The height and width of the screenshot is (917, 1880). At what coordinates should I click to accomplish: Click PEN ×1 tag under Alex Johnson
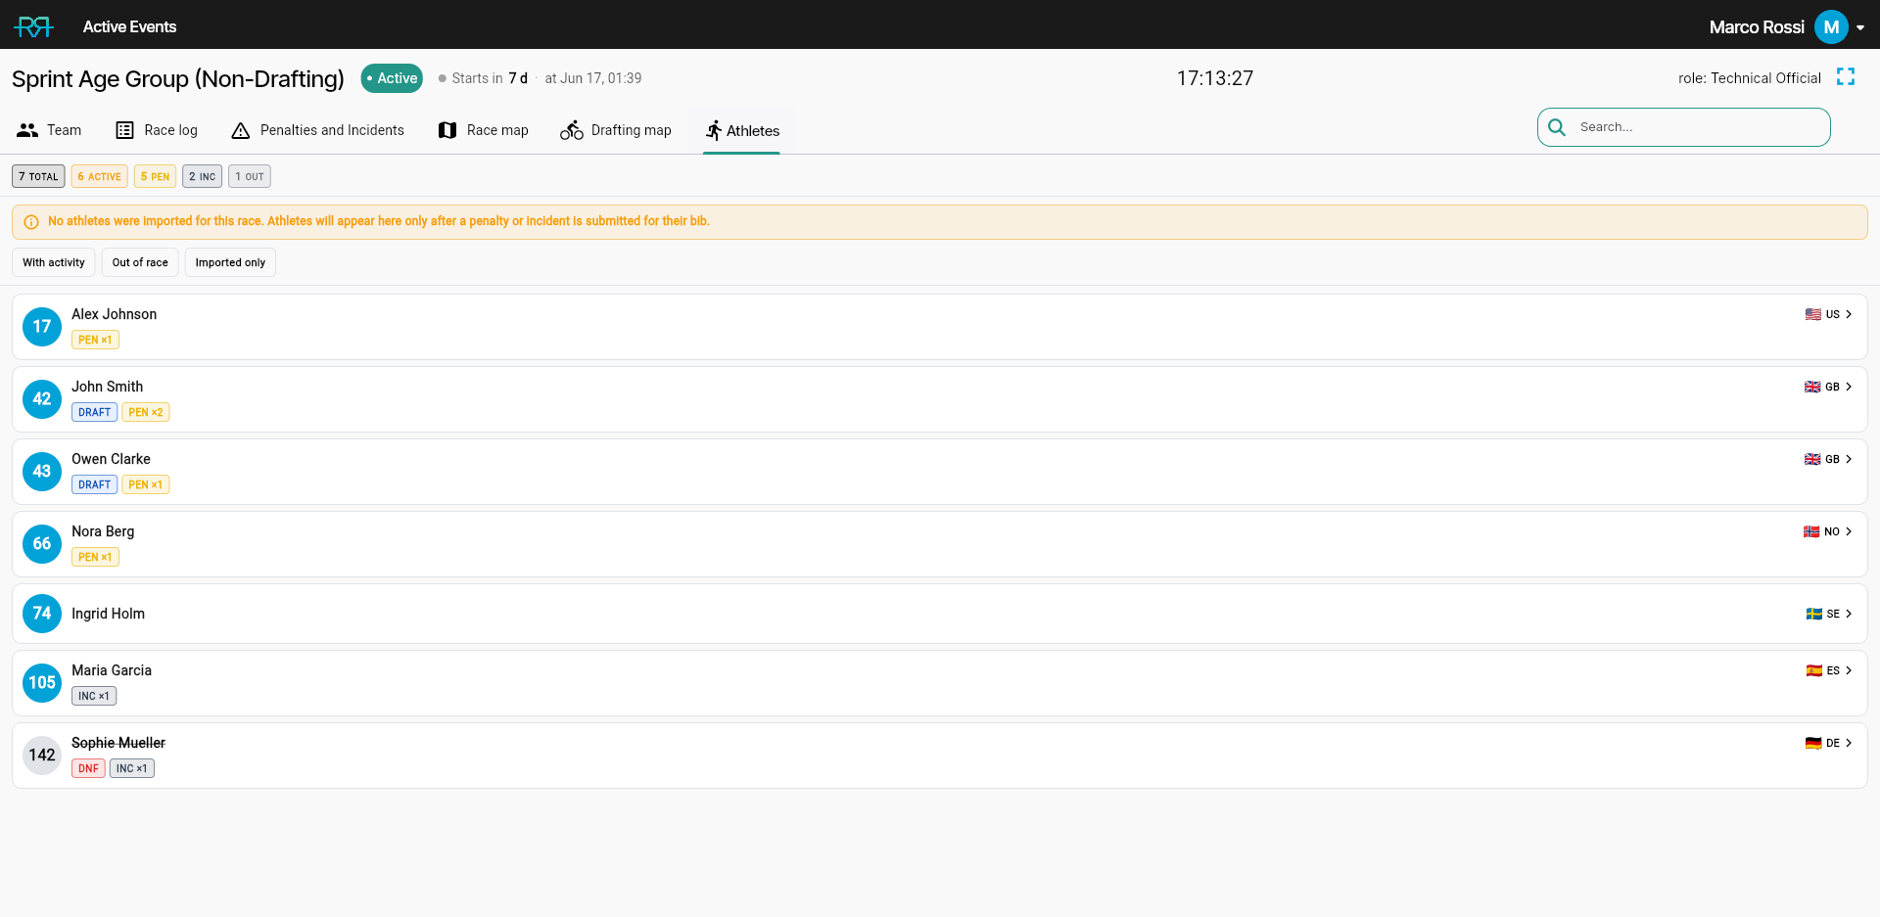95,340
